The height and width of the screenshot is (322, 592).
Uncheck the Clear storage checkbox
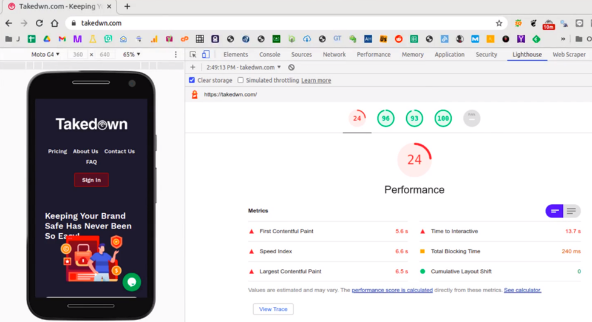192,80
